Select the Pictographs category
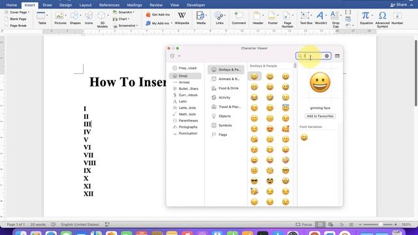The height and width of the screenshot is (235, 418). coord(185,127)
